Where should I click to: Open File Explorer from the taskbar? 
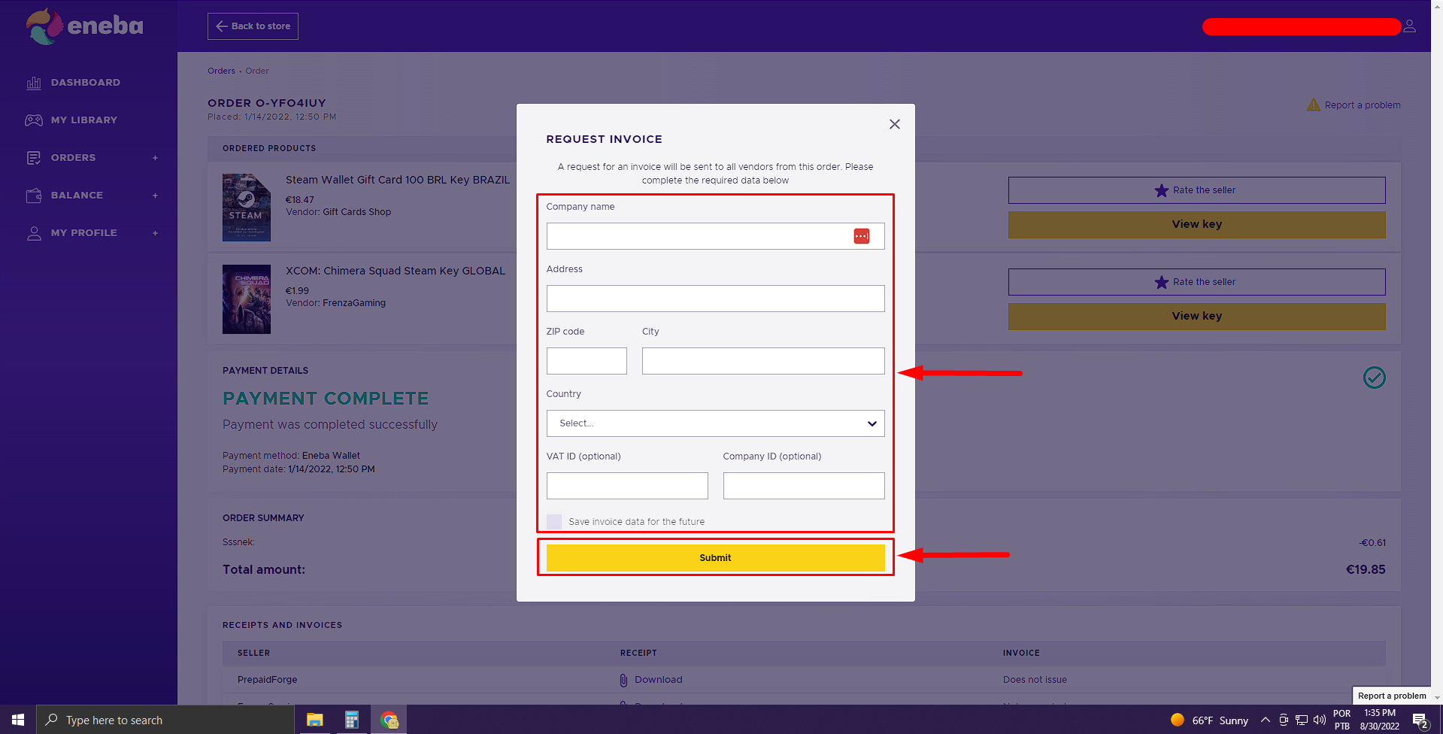(x=314, y=720)
